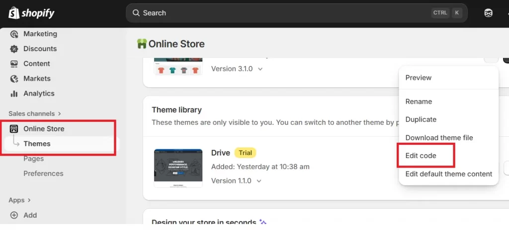Go to Pages in sidebar
This screenshot has width=509, height=230.
coord(33,159)
